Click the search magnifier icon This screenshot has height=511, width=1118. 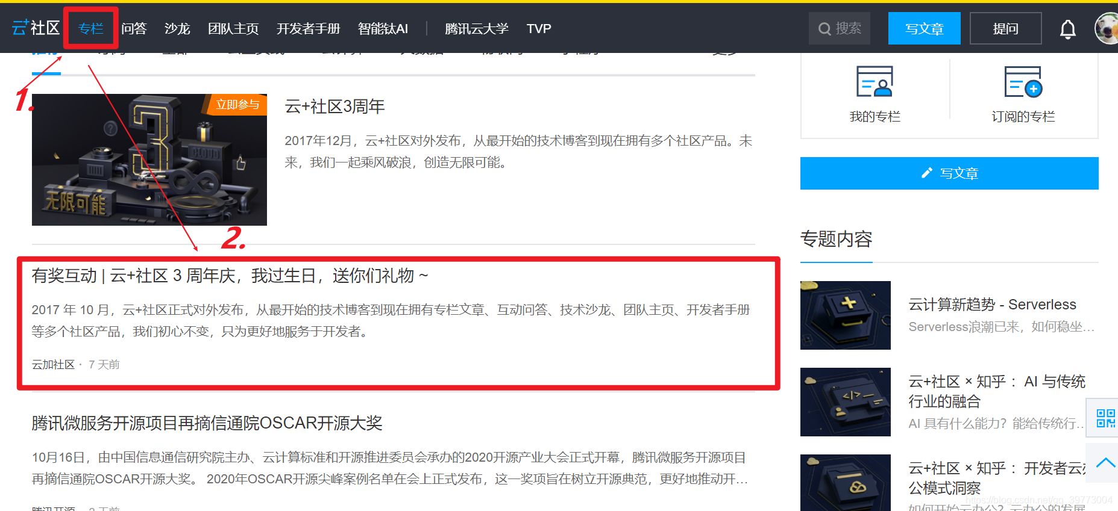pyautogui.click(x=824, y=29)
